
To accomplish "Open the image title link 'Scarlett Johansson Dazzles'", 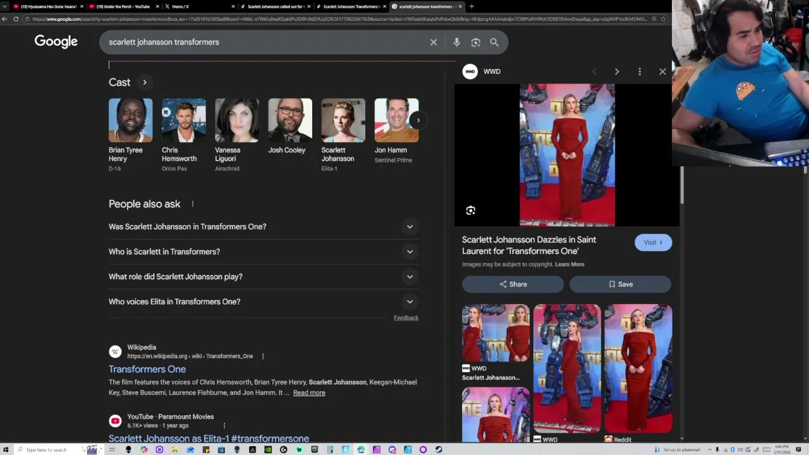I will [x=529, y=245].
